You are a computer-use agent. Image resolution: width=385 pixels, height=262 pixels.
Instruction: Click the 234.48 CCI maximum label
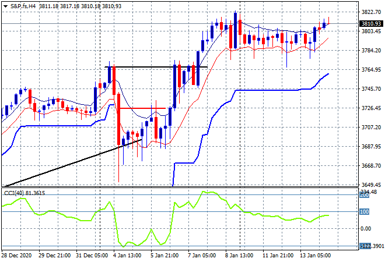pos(368,192)
